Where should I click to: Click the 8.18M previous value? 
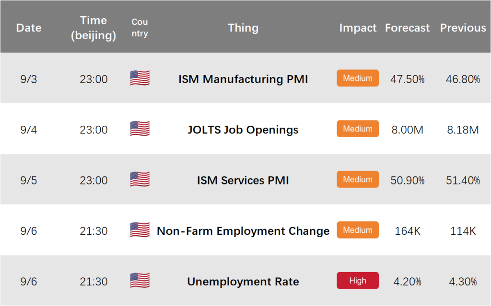coord(463,130)
